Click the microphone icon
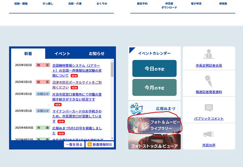The image size is (243, 167). (209, 81)
